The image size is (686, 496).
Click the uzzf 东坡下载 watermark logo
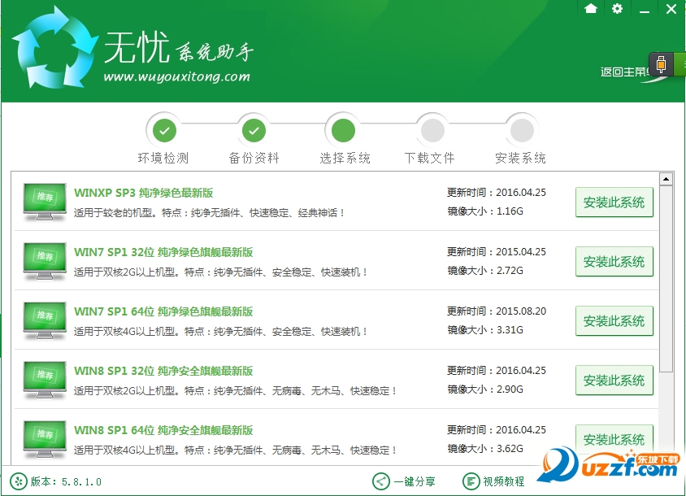(x=606, y=463)
